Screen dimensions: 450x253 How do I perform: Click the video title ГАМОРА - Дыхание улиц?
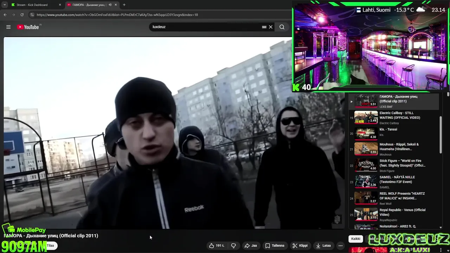click(51, 236)
